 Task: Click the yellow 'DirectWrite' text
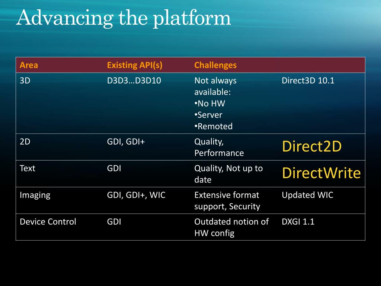[x=321, y=173]
